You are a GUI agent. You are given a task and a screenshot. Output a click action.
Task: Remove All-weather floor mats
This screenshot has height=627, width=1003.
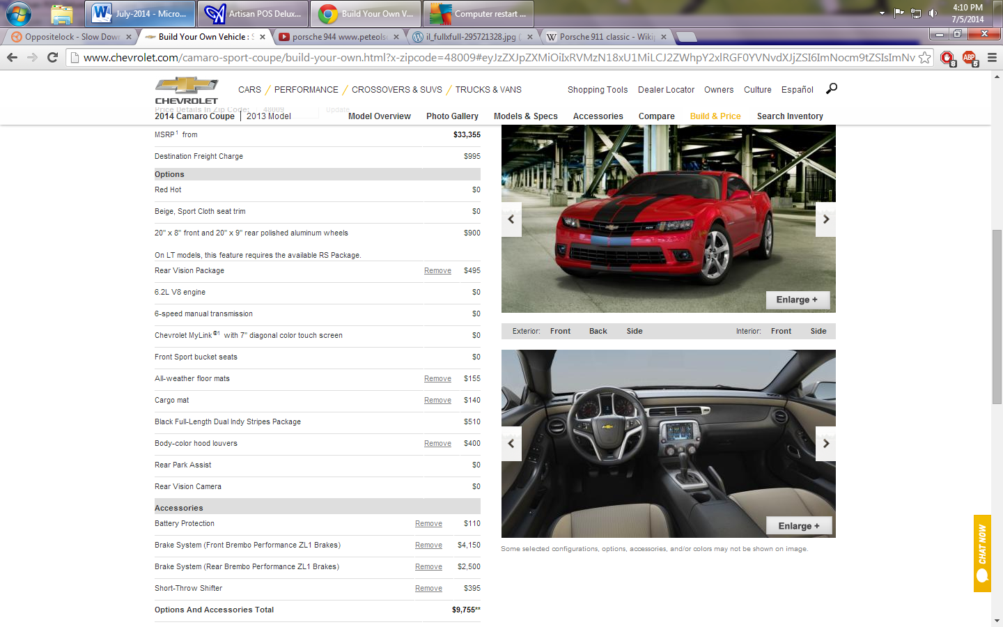(437, 379)
